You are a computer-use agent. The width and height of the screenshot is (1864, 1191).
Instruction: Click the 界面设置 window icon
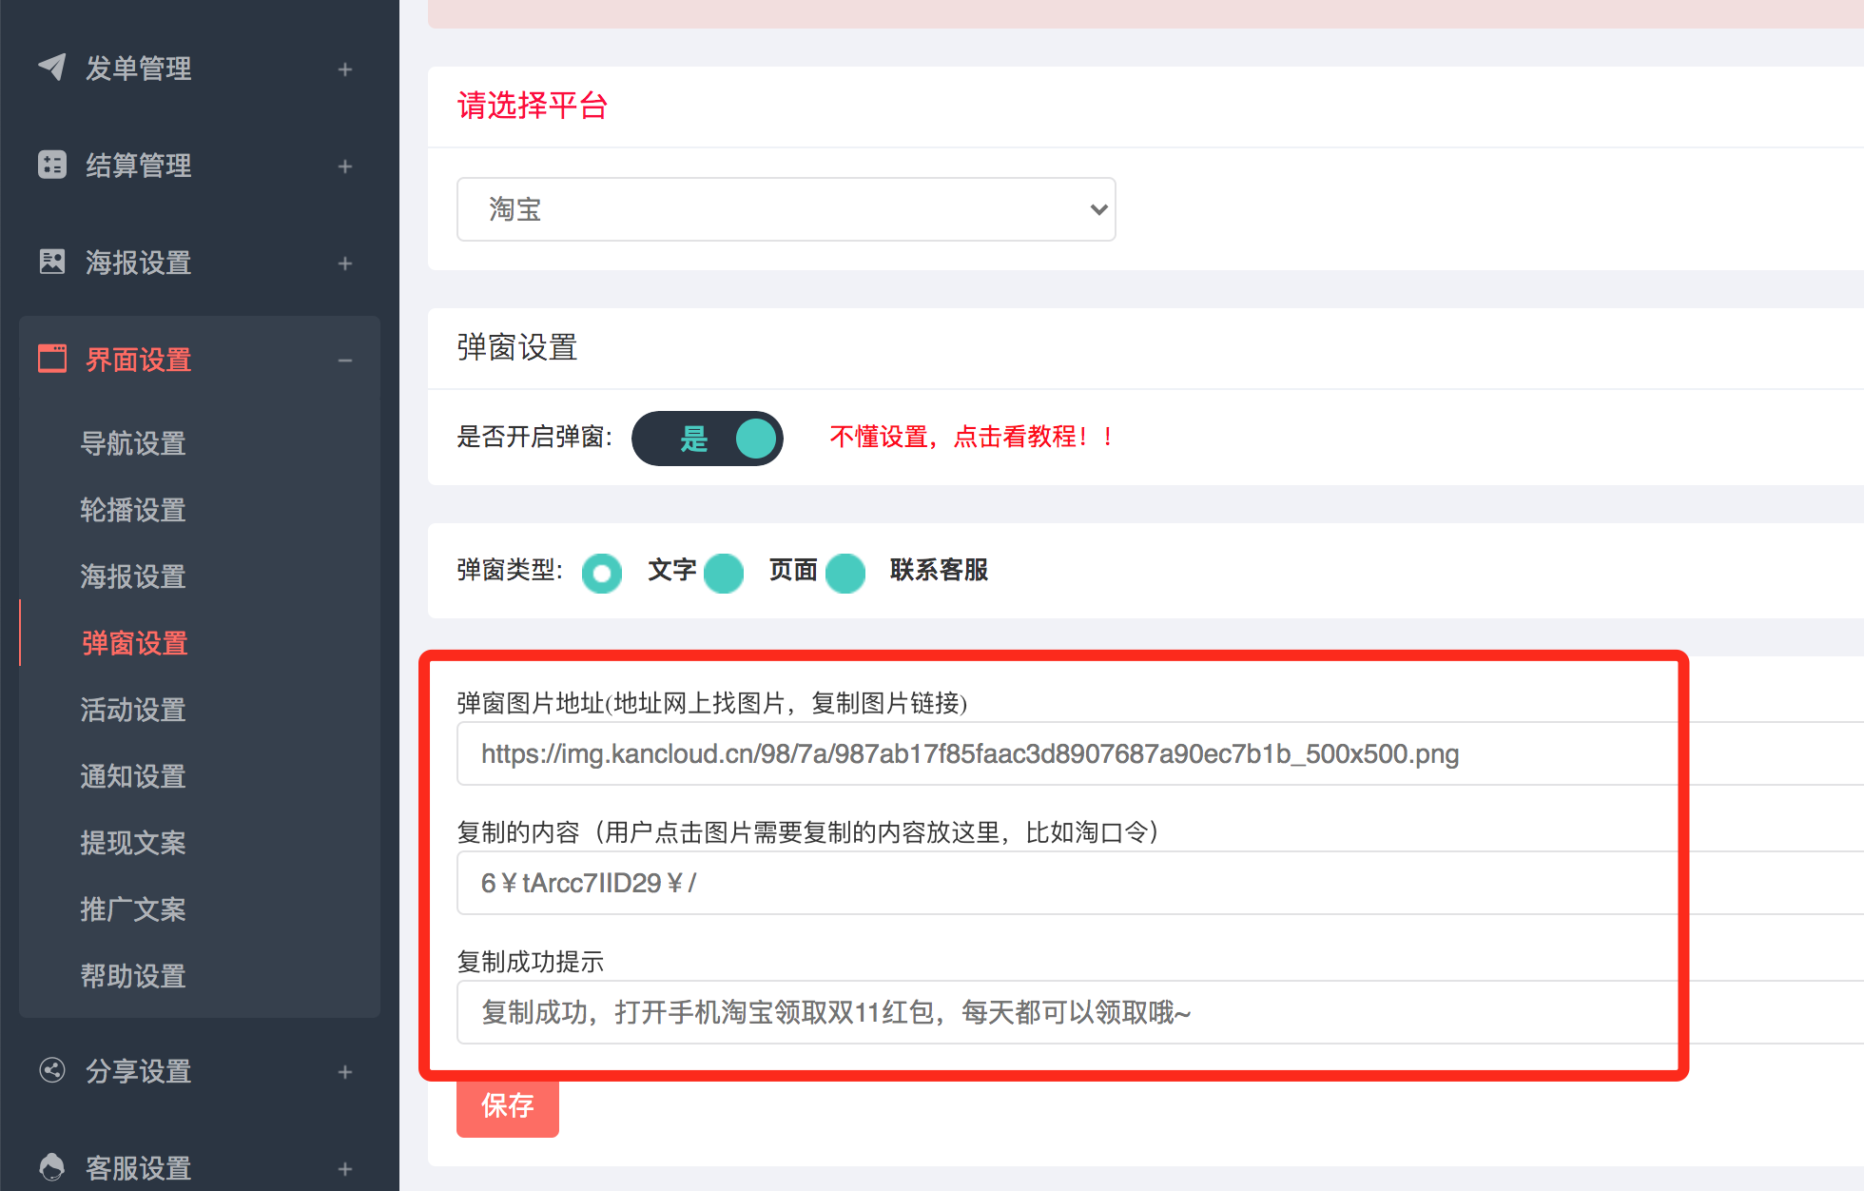52,359
